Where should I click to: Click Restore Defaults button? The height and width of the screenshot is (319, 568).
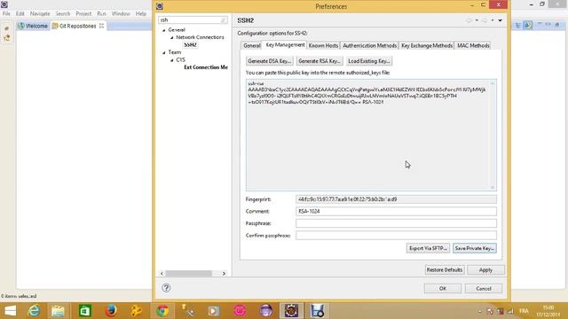(445, 269)
